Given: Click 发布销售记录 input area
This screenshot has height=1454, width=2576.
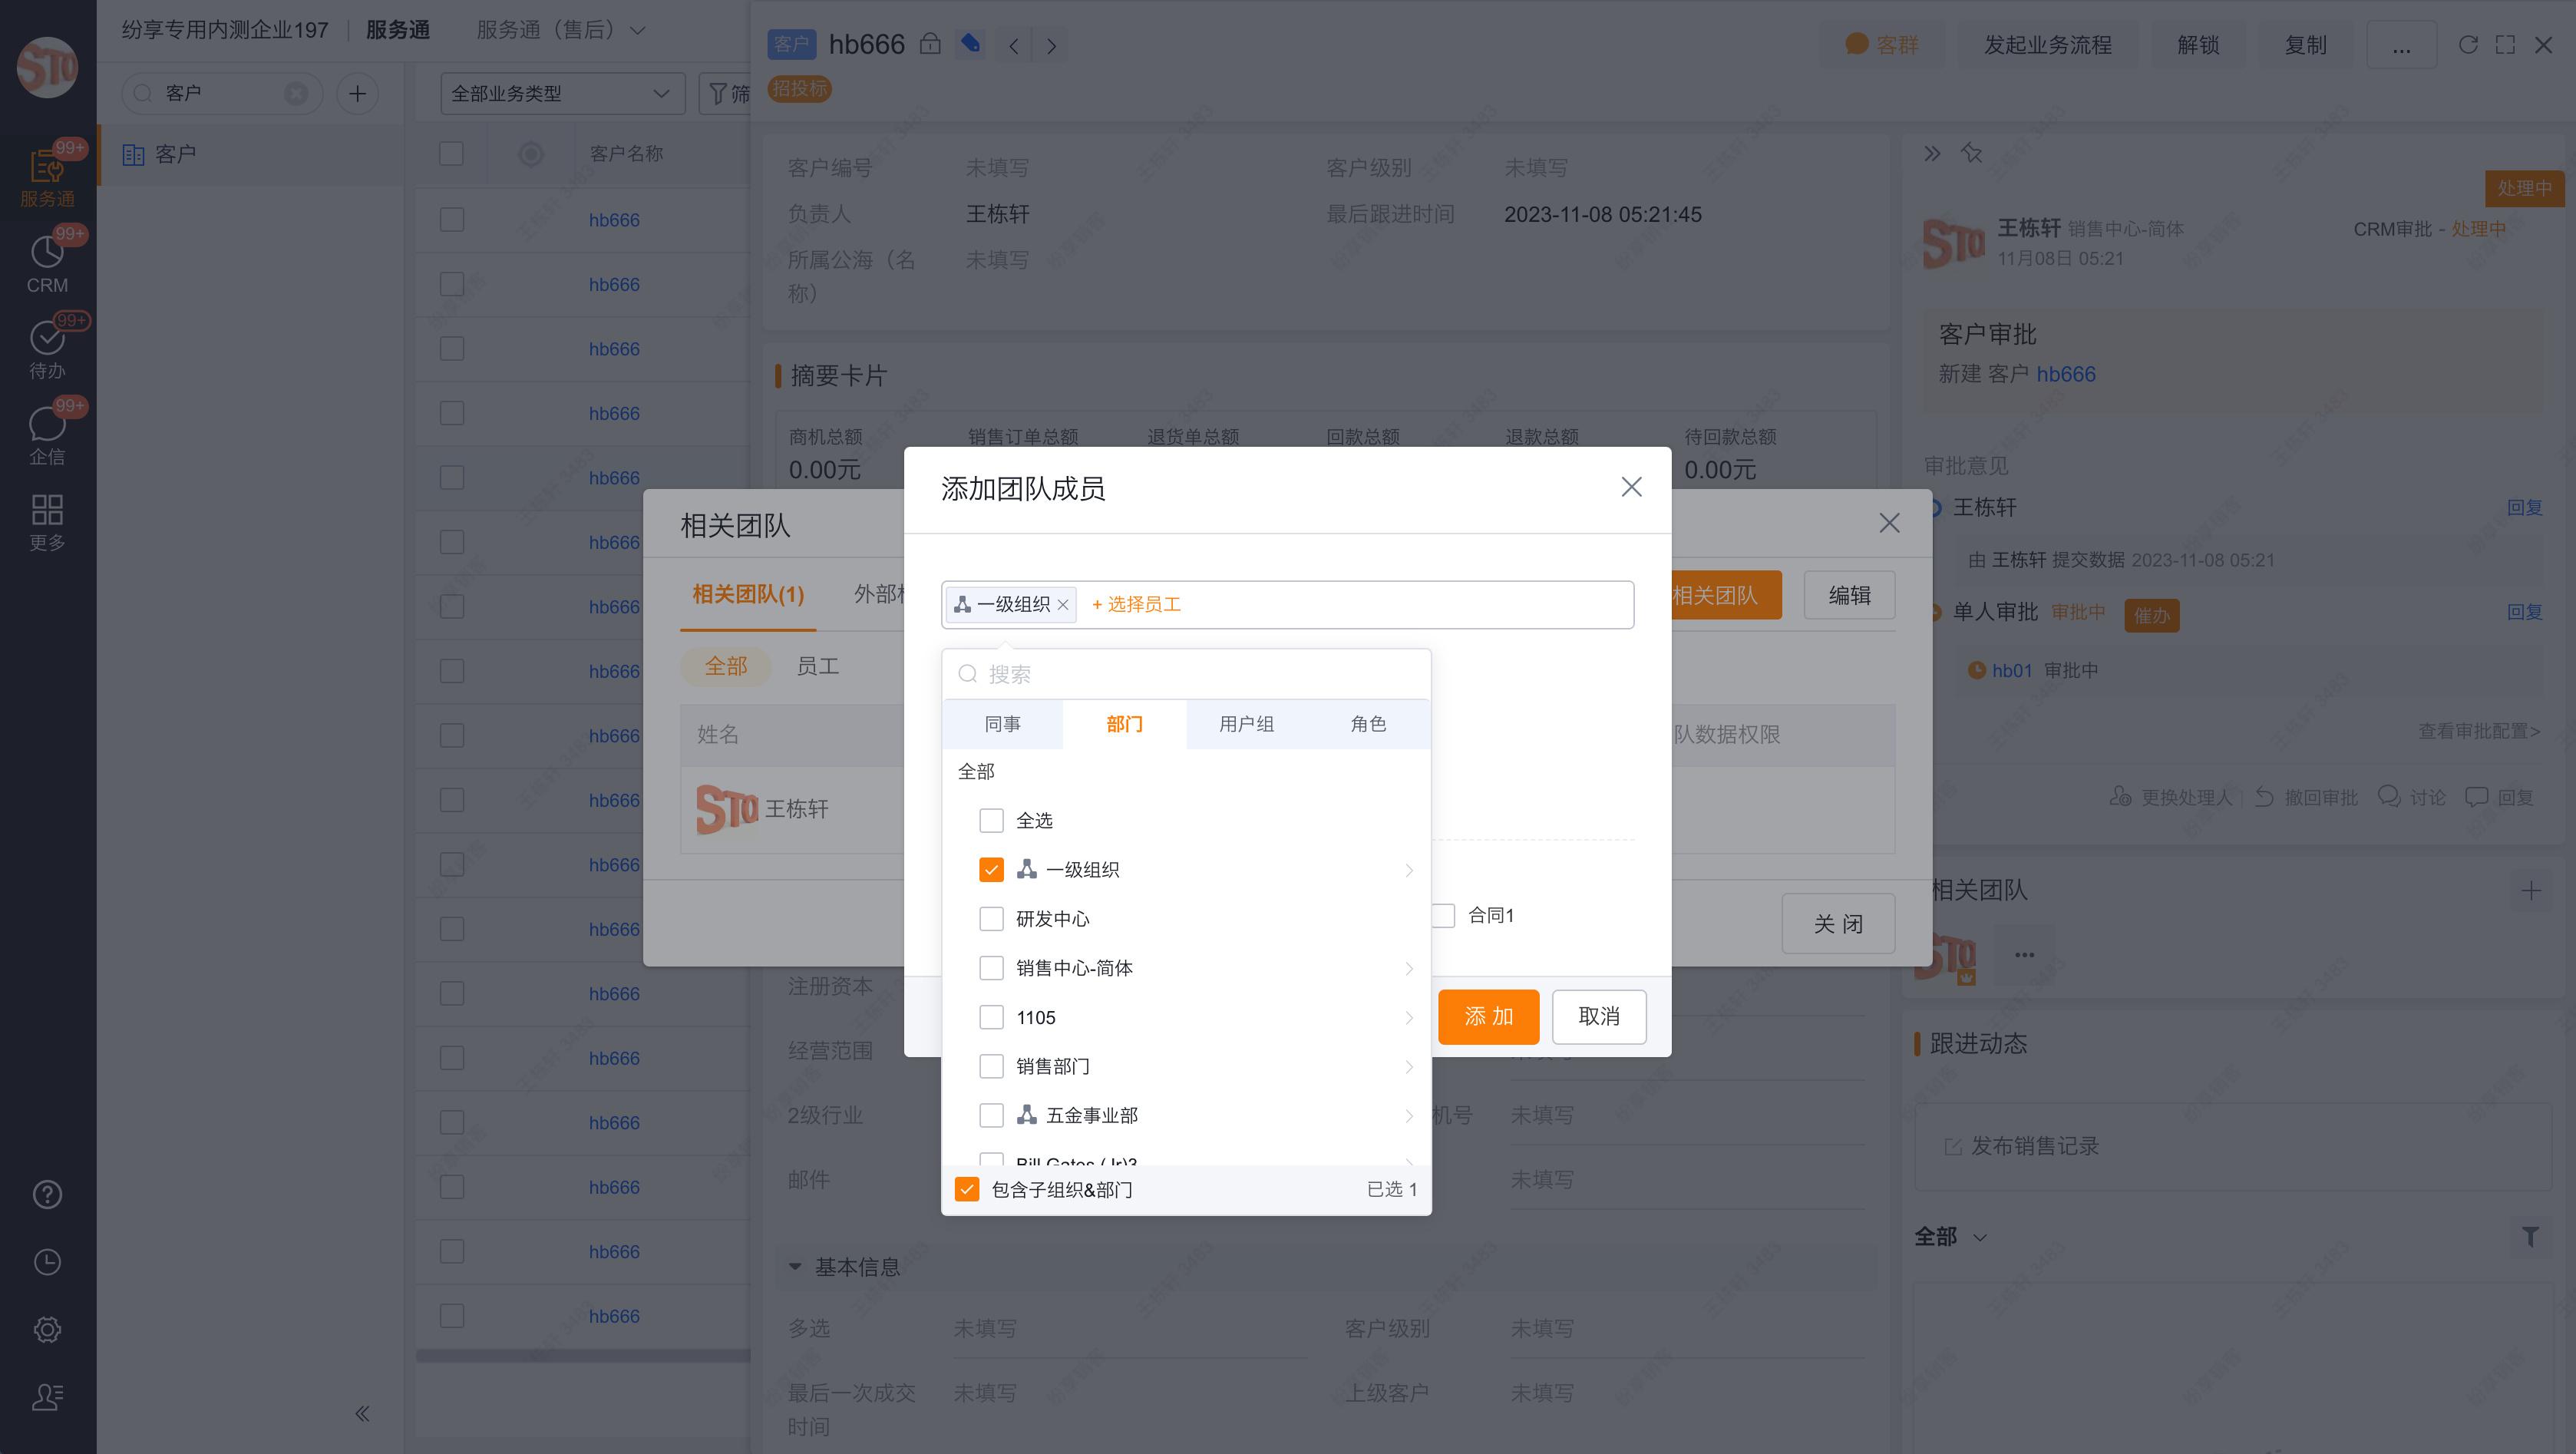Looking at the screenshot, I should coord(2234,1146).
